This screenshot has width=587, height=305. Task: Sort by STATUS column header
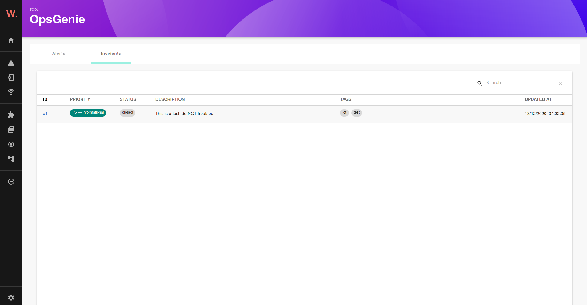pos(128,99)
